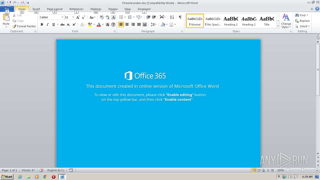Click the Change Styles button
320x180 pixels.
tap(286, 21)
